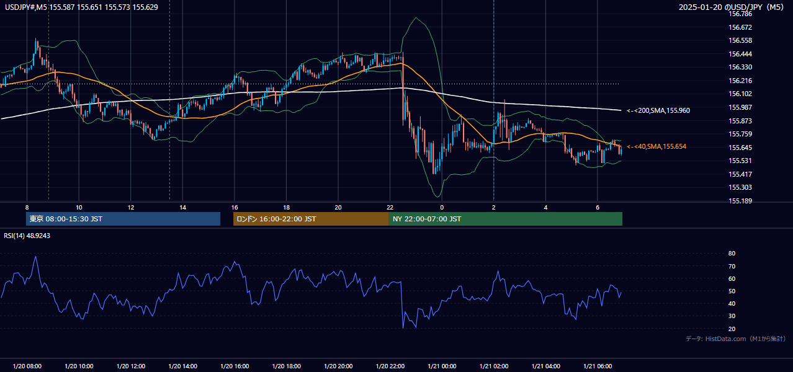Click bottom timestamp 1/20 20:00
Screen dimensions: 793x372
point(338,366)
